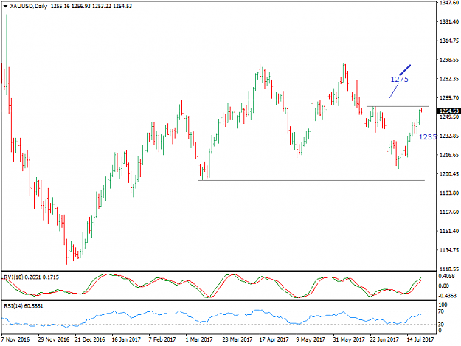The image size is (461, 346).
Task: Click the 1282.35 price scale label
Action: [449, 79]
